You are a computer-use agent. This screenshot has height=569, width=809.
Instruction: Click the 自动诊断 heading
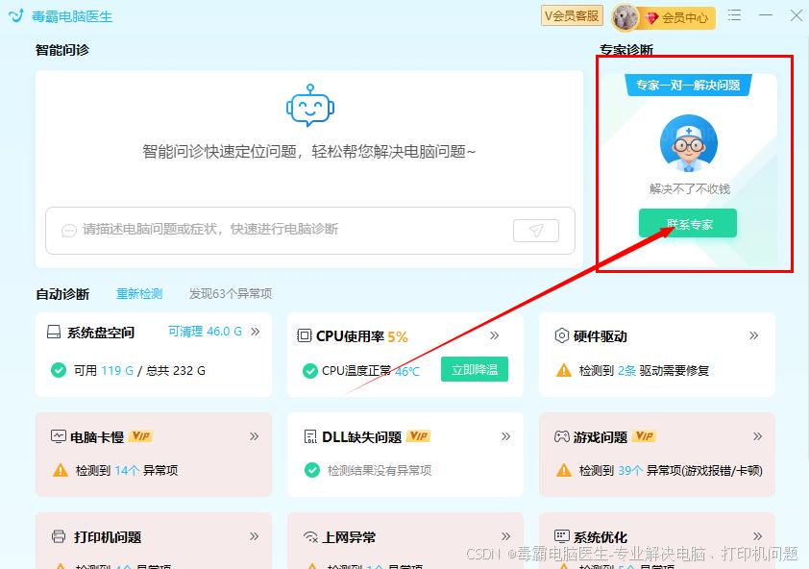click(62, 294)
